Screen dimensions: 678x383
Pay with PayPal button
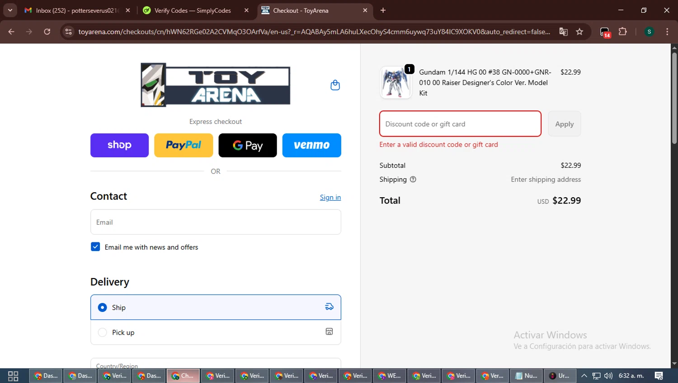coord(184,145)
